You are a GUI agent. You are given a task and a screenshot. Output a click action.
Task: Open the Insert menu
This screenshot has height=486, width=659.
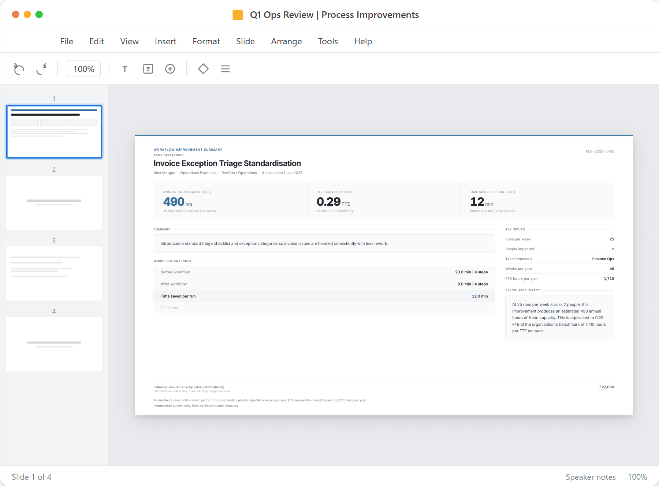pyautogui.click(x=165, y=41)
